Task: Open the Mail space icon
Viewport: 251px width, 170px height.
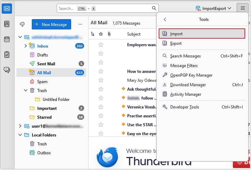Action: (7, 9)
